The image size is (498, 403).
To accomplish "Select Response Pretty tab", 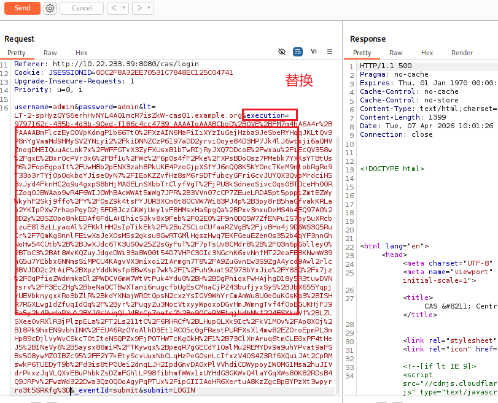I will point(362,53).
